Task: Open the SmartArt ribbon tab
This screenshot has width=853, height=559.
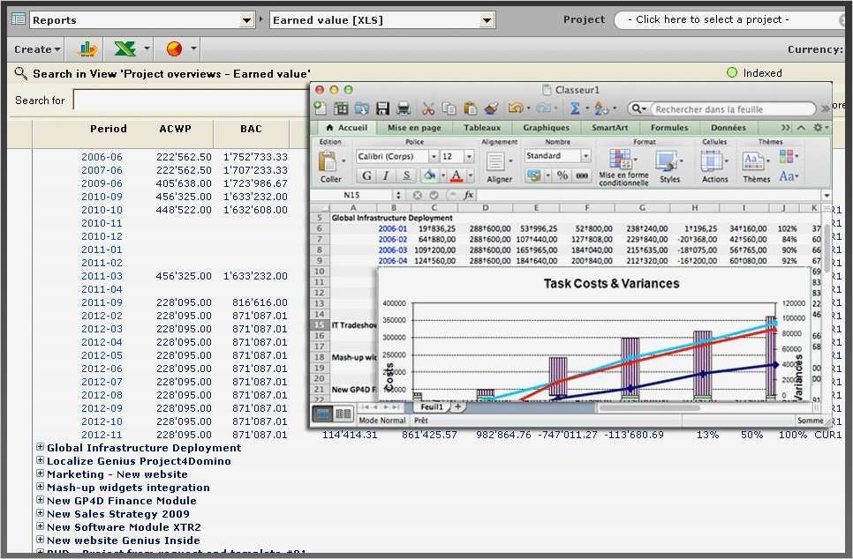Action: pos(610,127)
